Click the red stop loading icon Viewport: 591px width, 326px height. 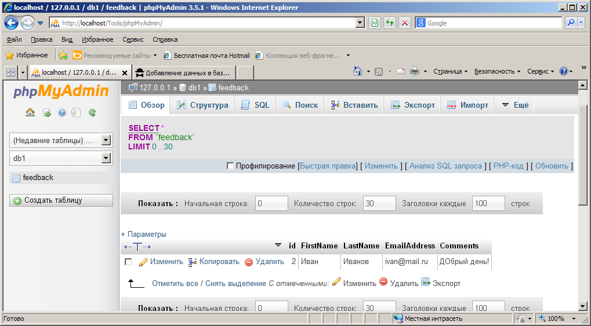405,23
